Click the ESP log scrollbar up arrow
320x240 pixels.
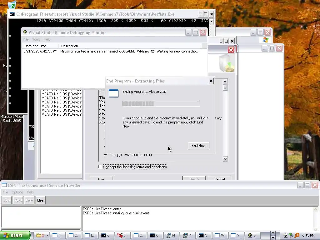coord(316,209)
